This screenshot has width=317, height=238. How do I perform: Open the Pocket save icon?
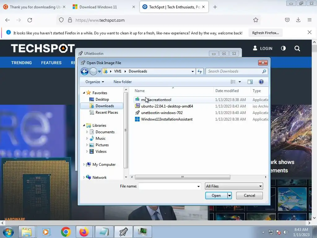pyautogui.click(x=287, y=20)
